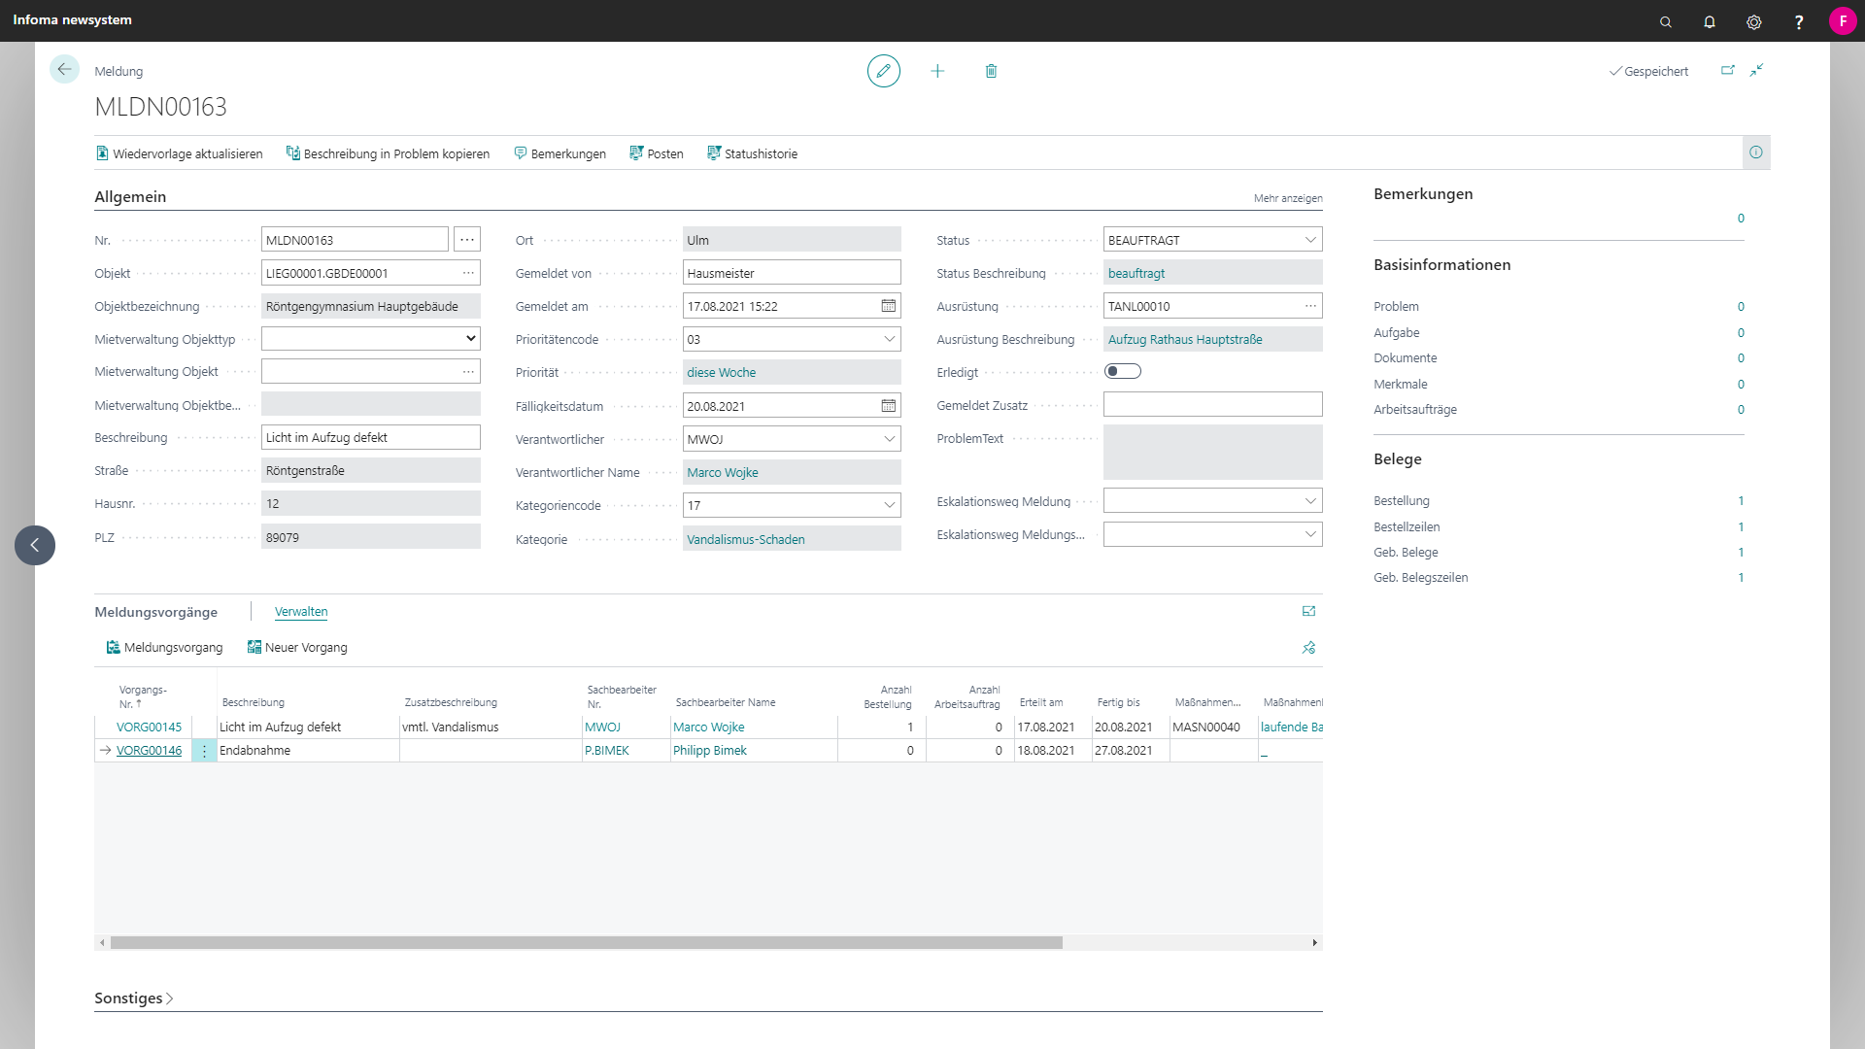Click the Beschreibung input field
Screen dimensions: 1865x1049
[369, 438]
